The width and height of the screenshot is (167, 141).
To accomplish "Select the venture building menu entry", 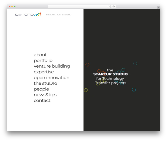I will [x=52, y=66].
